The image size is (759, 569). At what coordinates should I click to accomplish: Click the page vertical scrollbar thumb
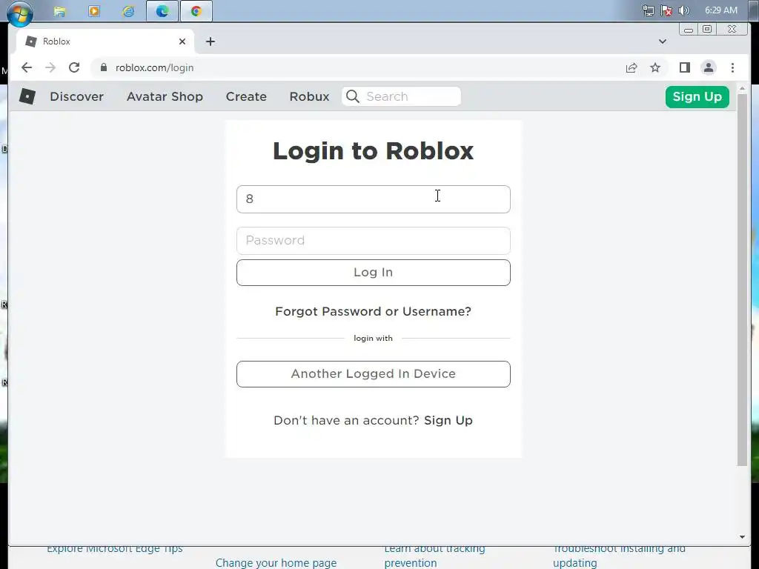[742, 279]
